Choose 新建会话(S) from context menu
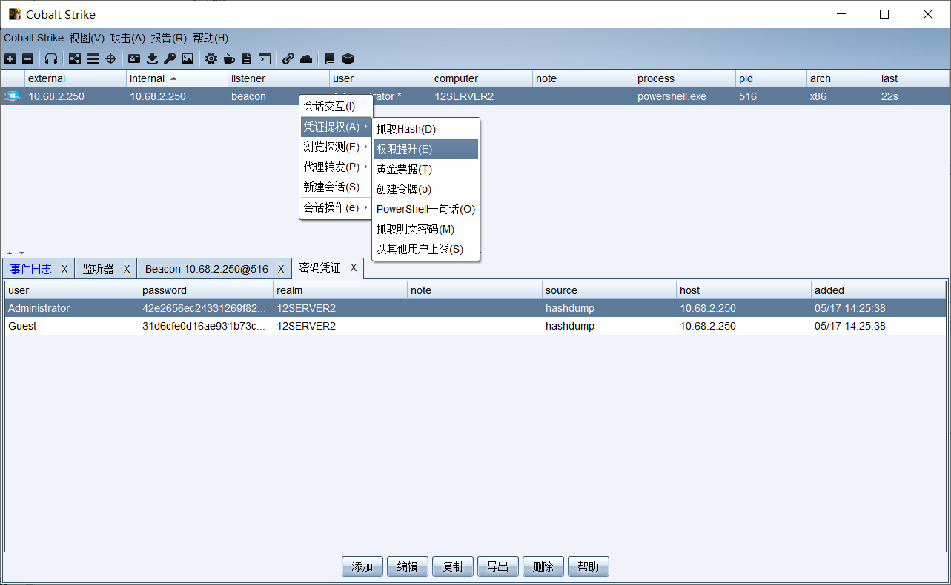The height and width of the screenshot is (585, 951). [x=335, y=187]
